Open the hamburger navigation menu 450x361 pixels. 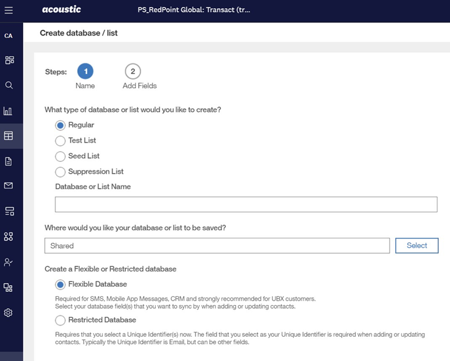coord(9,11)
